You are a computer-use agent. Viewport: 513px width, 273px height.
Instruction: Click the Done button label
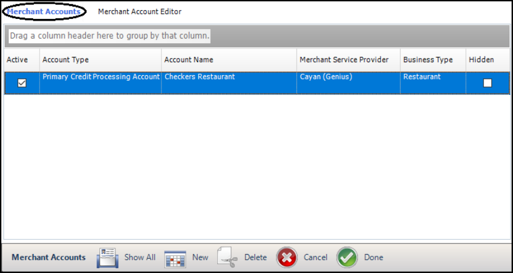coord(373,257)
